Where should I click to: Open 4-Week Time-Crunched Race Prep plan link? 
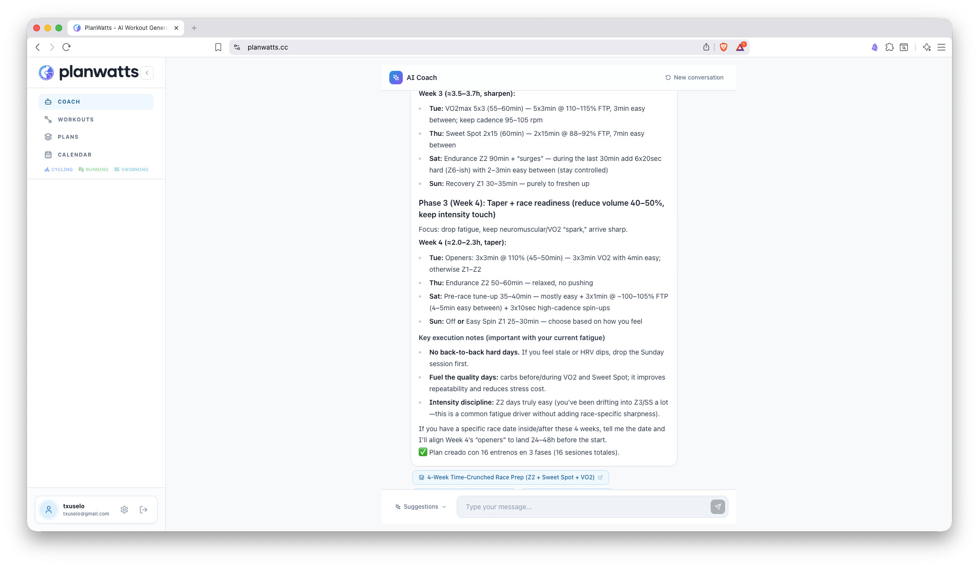coord(510,477)
